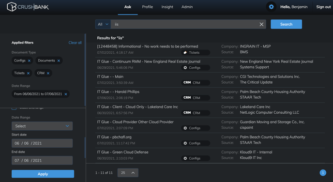Switch to the Ask tab

pyautogui.click(x=128, y=7)
